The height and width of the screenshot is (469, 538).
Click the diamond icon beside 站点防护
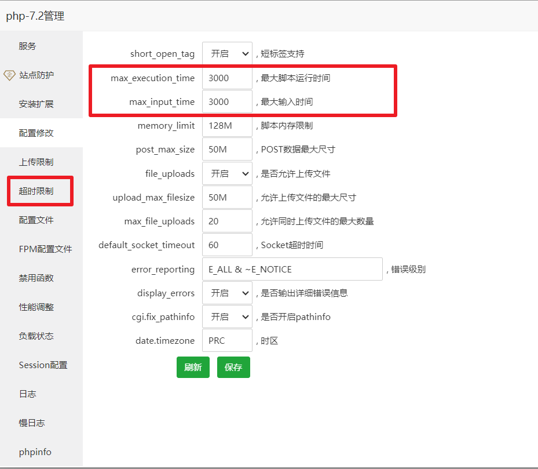pyautogui.click(x=9, y=75)
